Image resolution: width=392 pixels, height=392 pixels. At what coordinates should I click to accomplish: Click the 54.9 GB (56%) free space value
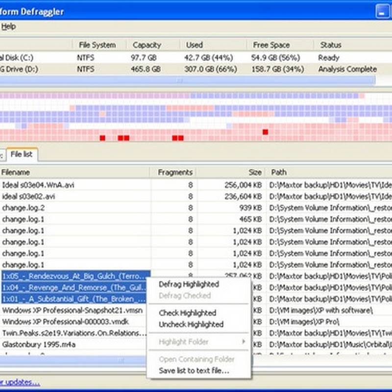[275, 58]
